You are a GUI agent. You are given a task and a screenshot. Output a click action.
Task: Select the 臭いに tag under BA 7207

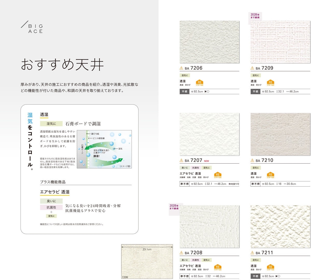pyautogui.click(x=185, y=168)
